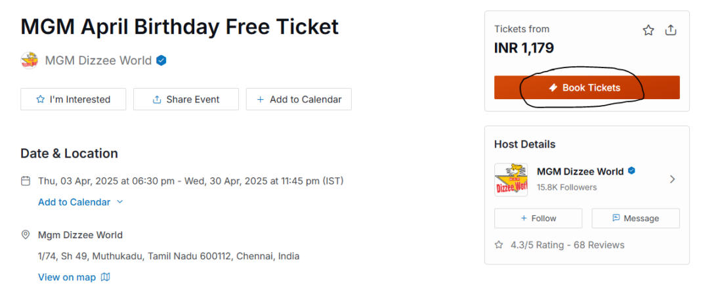Click the share upload icon in ticket panel

[x=671, y=30]
